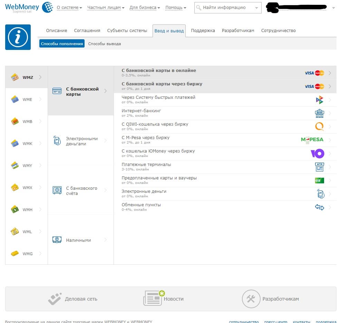This screenshot has height=323, width=341.
Task: Select the WMG gold bar icon
Action: point(15,253)
